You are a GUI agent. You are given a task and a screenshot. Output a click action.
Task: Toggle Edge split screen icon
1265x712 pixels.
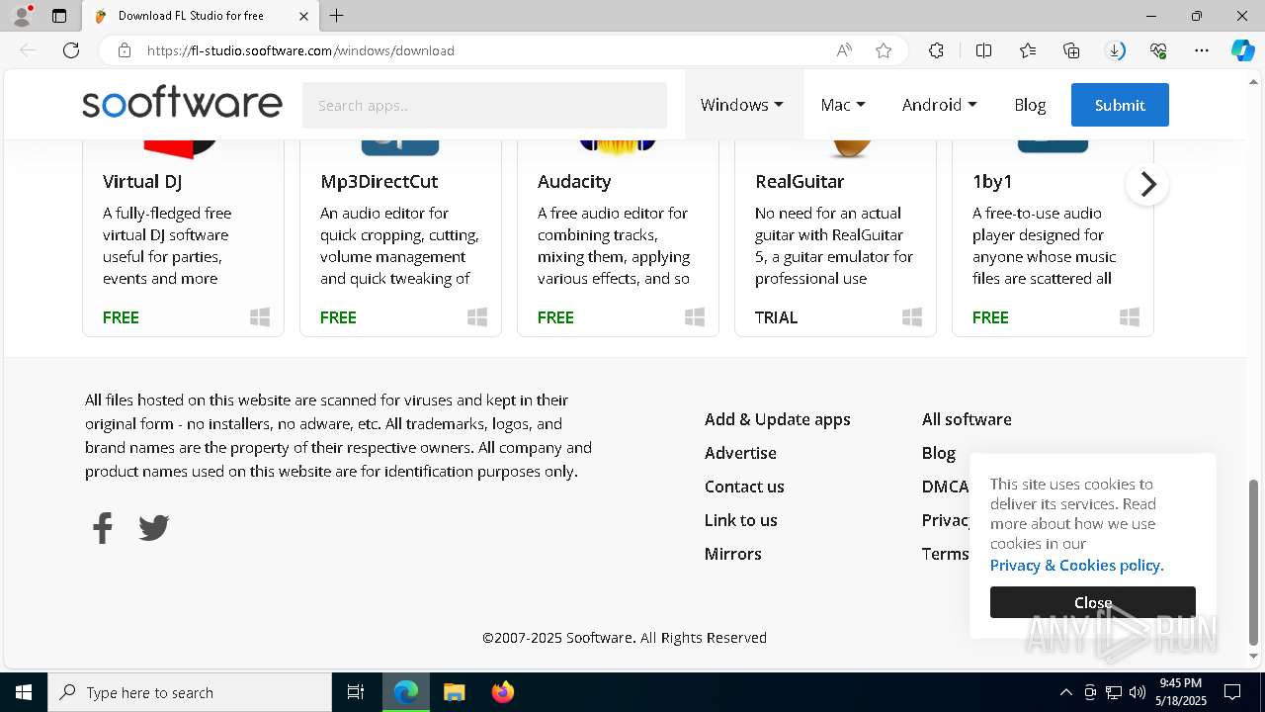click(x=983, y=50)
